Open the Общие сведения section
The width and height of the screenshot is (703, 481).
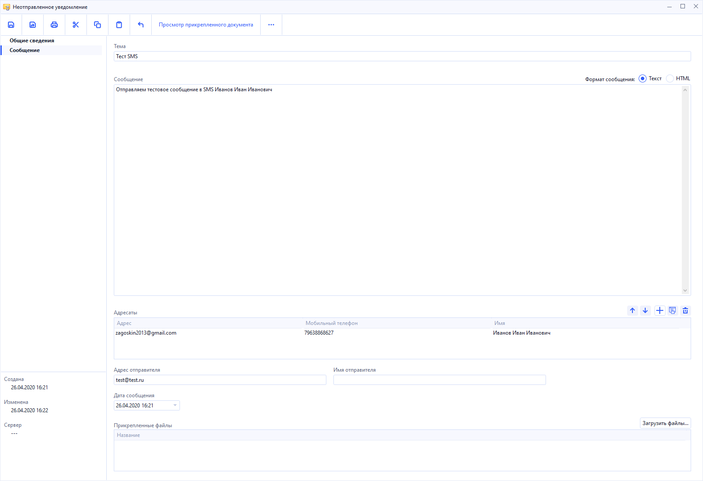click(32, 41)
